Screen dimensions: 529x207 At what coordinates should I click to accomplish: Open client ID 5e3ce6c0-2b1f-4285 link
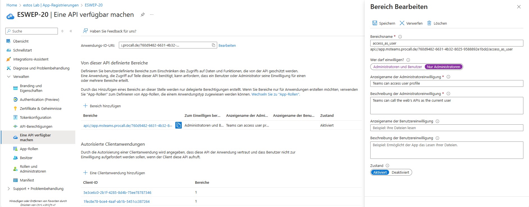117,192
